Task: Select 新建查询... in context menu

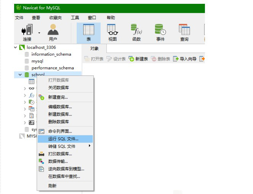Action: [x=58, y=97]
